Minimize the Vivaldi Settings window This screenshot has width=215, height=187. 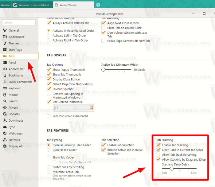coord(193,14)
